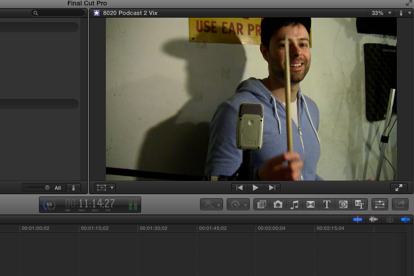Viewport: 414px width, 276px height.
Task: Toggle audio skimming waveform button
Action: tap(374, 220)
